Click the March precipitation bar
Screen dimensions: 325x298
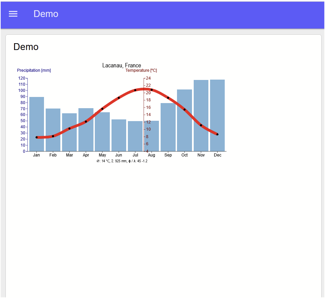(70, 132)
